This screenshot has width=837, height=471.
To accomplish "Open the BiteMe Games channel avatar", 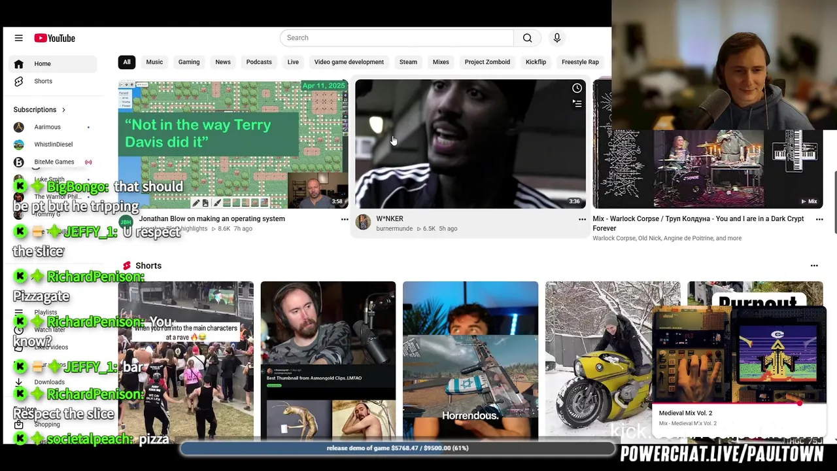I will (18, 162).
